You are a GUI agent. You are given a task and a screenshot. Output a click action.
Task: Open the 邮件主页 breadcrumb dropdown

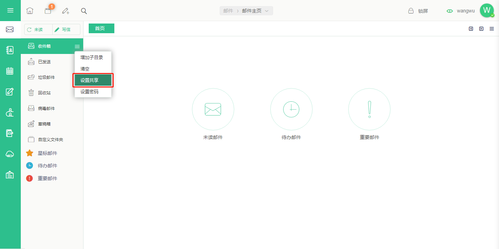click(x=256, y=11)
